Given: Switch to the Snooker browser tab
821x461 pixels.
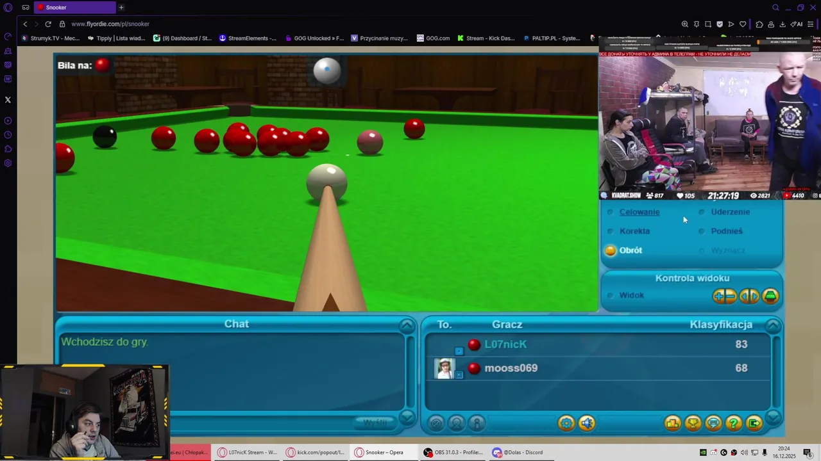Looking at the screenshot, I should point(74,8).
